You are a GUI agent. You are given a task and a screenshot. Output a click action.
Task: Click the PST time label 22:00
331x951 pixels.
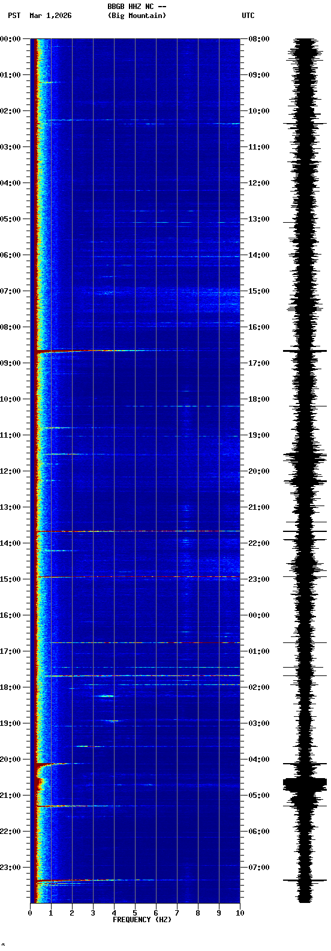(x=10, y=832)
